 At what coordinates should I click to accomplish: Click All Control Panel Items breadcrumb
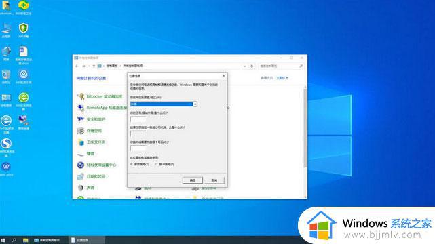click(133, 66)
